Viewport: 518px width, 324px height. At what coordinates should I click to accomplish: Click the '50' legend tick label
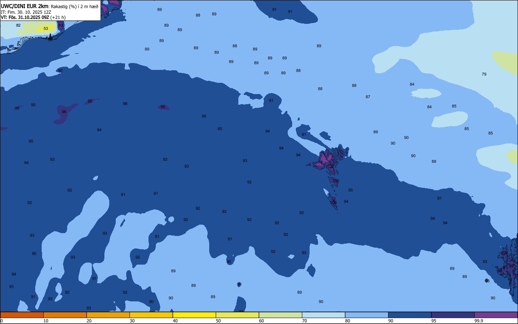click(219, 321)
